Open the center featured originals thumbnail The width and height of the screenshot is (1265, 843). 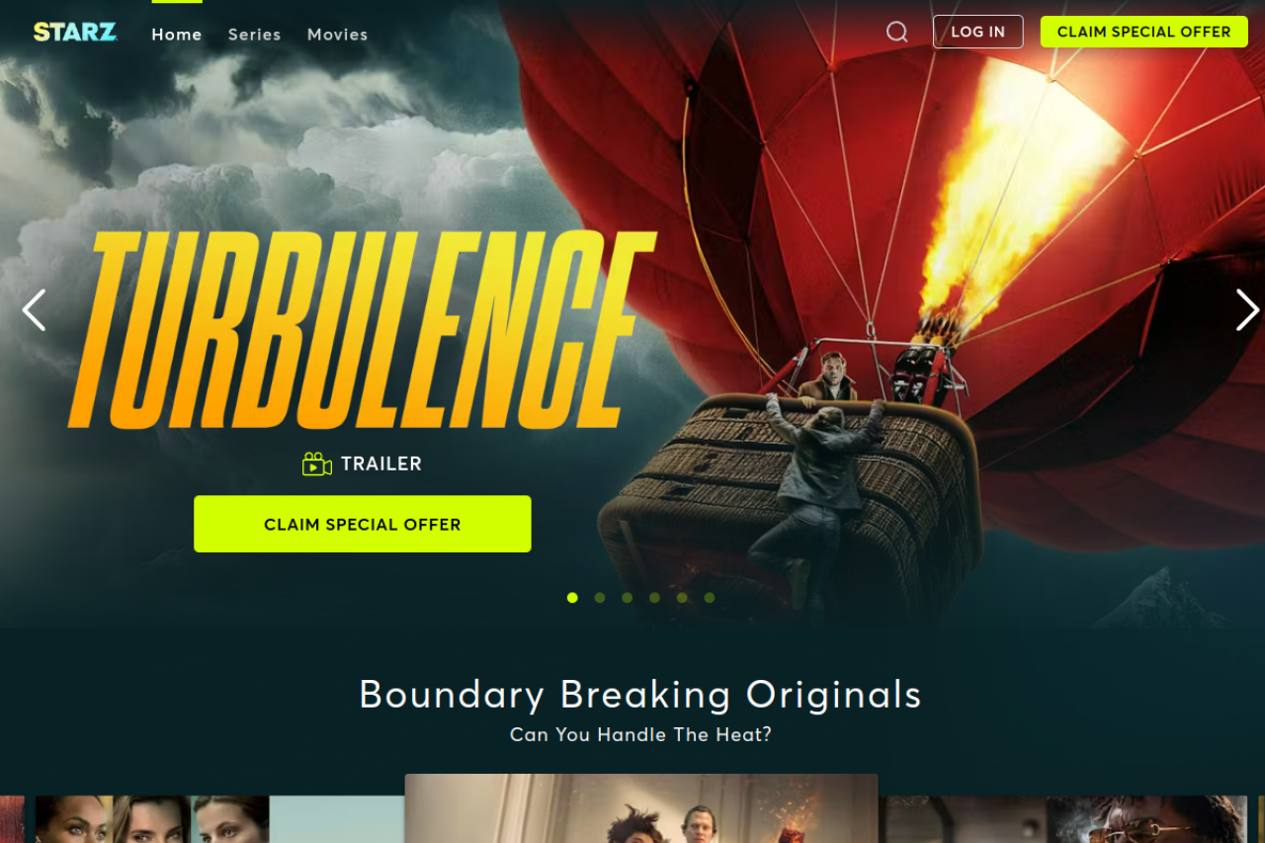click(x=641, y=808)
